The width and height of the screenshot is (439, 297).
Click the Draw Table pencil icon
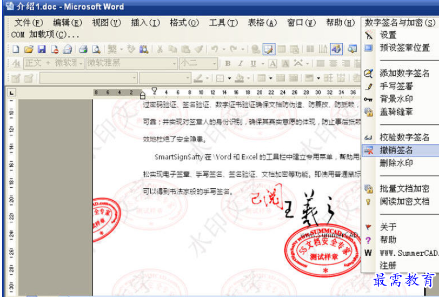pos(16,78)
